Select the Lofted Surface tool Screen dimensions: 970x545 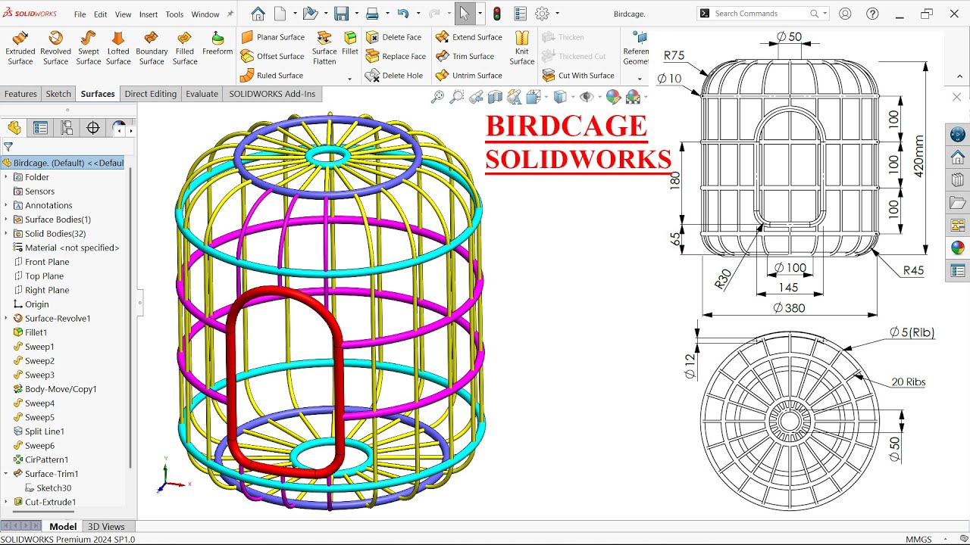point(118,48)
